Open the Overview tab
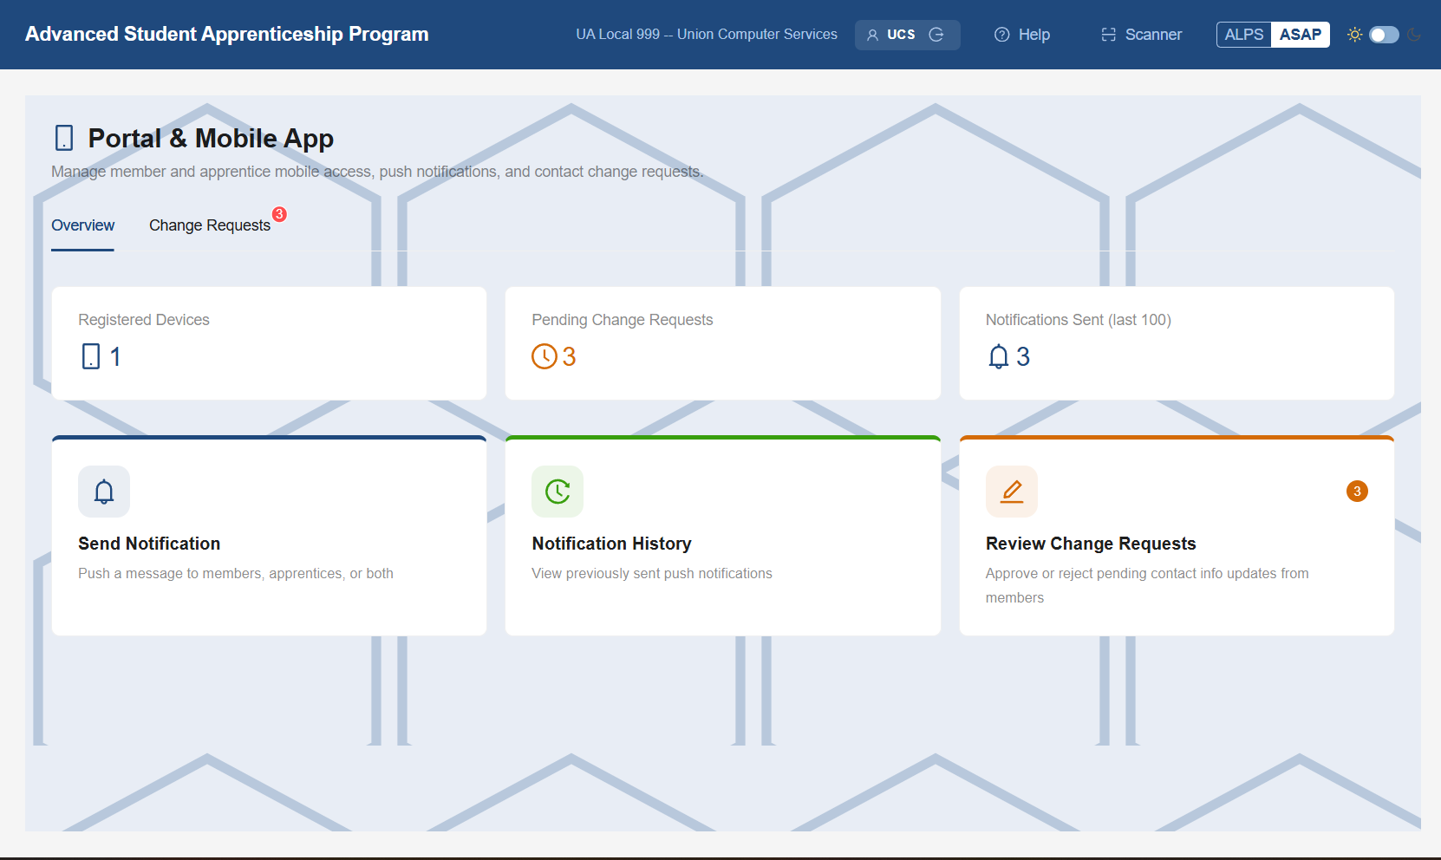 [x=82, y=225]
